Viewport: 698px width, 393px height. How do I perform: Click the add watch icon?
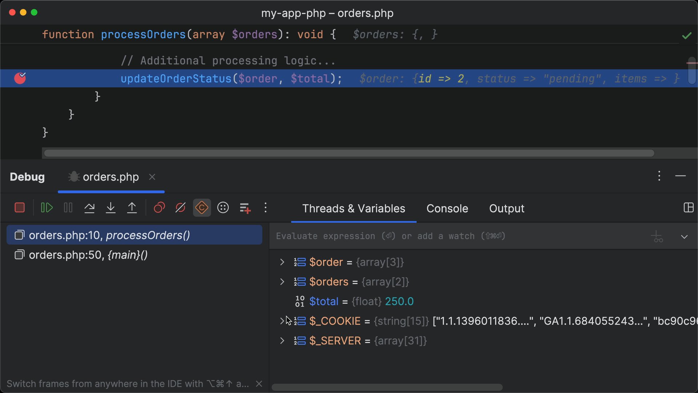pos(657,237)
